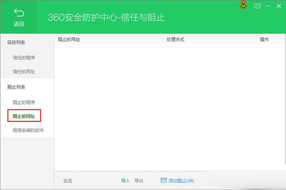This screenshot has width=286, height=190.
Task: Click the 信任列表 section header
Action: click(x=16, y=43)
